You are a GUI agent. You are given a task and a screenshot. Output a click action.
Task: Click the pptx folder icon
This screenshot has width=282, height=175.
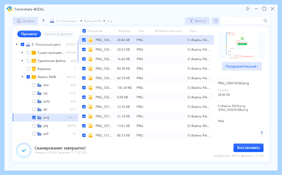[40, 101]
